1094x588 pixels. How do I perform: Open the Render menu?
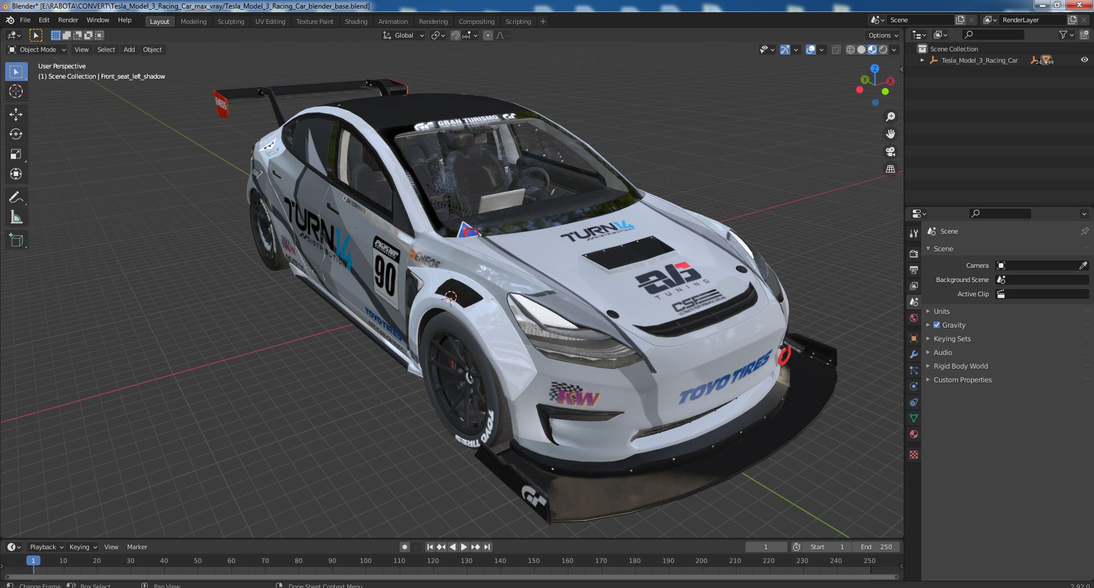68,20
